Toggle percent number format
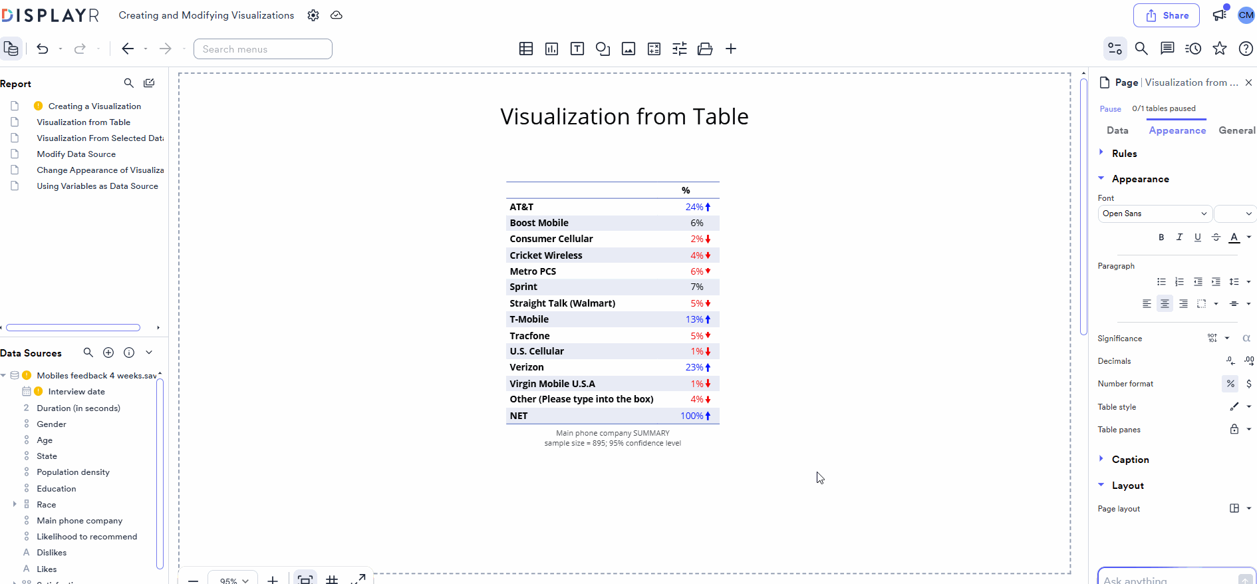The width and height of the screenshot is (1257, 584). click(x=1230, y=384)
